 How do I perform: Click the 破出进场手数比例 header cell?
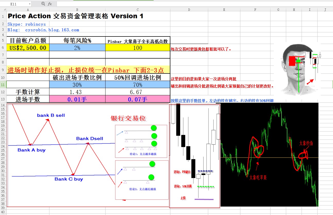pos(77,77)
